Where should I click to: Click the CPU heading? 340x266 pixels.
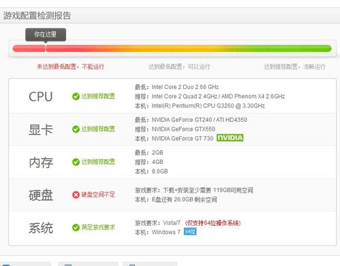(41, 97)
